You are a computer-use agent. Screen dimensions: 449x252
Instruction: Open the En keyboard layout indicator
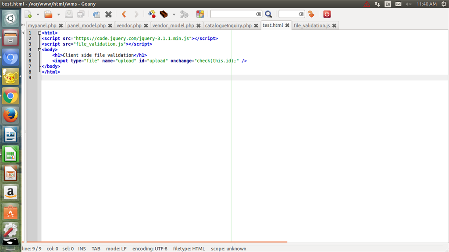[388, 4]
